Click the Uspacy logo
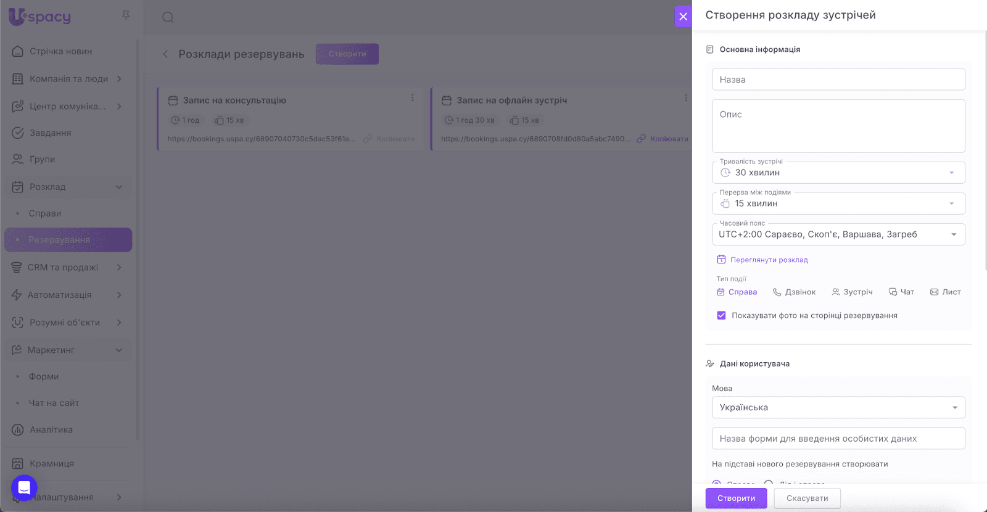Viewport: 987px width, 512px height. coord(40,17)
